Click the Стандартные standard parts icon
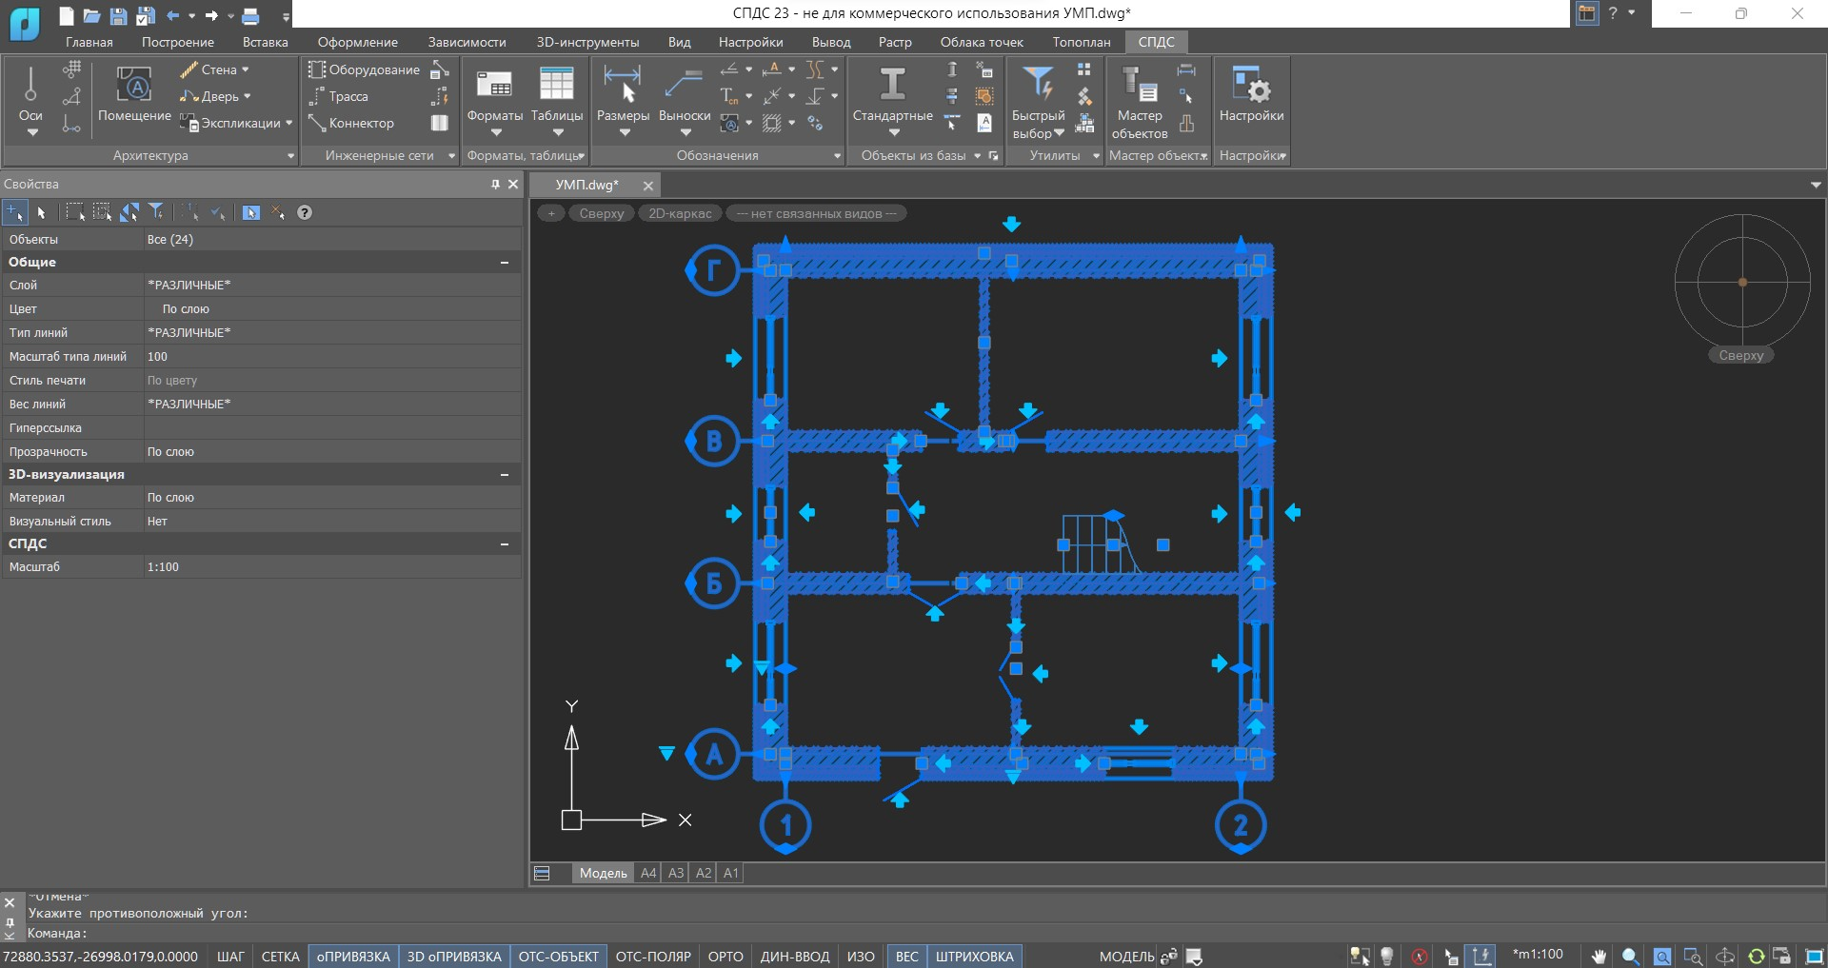 tap(892, 85)
